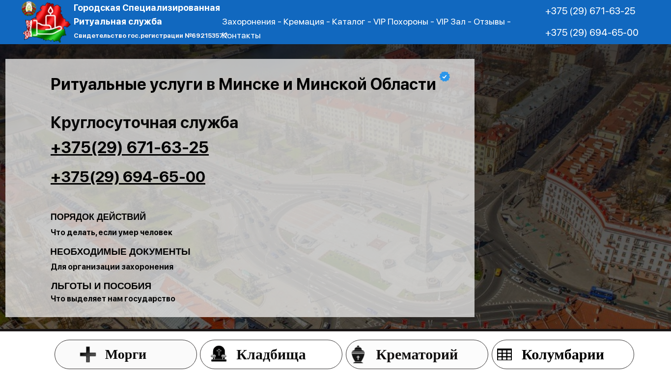Screen dimensions: 671x377
Task: Open the Контакты menu item
Action: [241, 35]
